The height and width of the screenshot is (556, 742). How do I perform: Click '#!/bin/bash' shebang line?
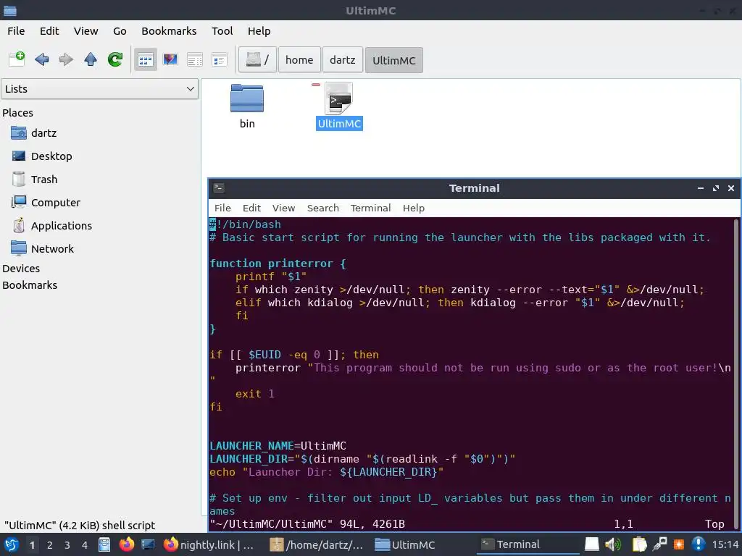point(245,224)
